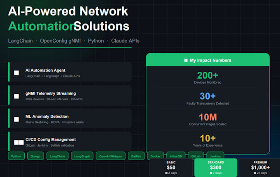The image size is (280, 177).
Task: Click the AI Automation Agent card icon
Action: click(x=16, y=73)
